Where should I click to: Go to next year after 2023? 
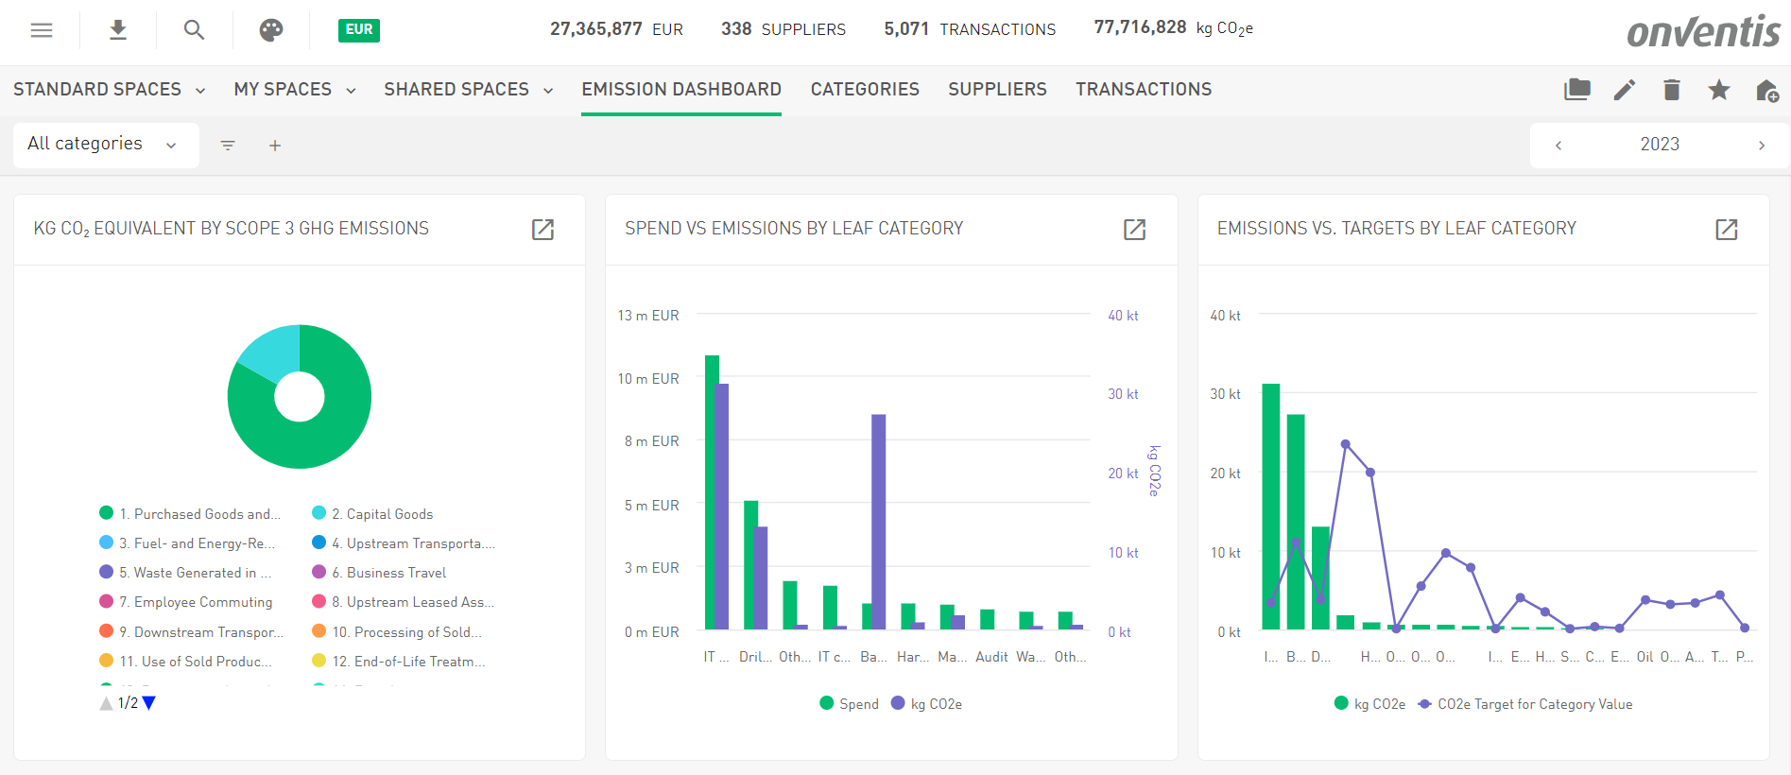[x=1761, y=146]
